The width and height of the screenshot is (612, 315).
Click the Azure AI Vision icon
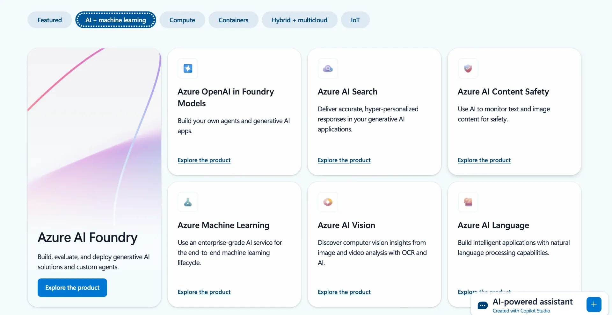[x=328, y=202]
